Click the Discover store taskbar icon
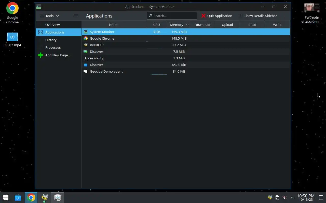The height and width of the screenshot is (203, 326). [18, 197]
